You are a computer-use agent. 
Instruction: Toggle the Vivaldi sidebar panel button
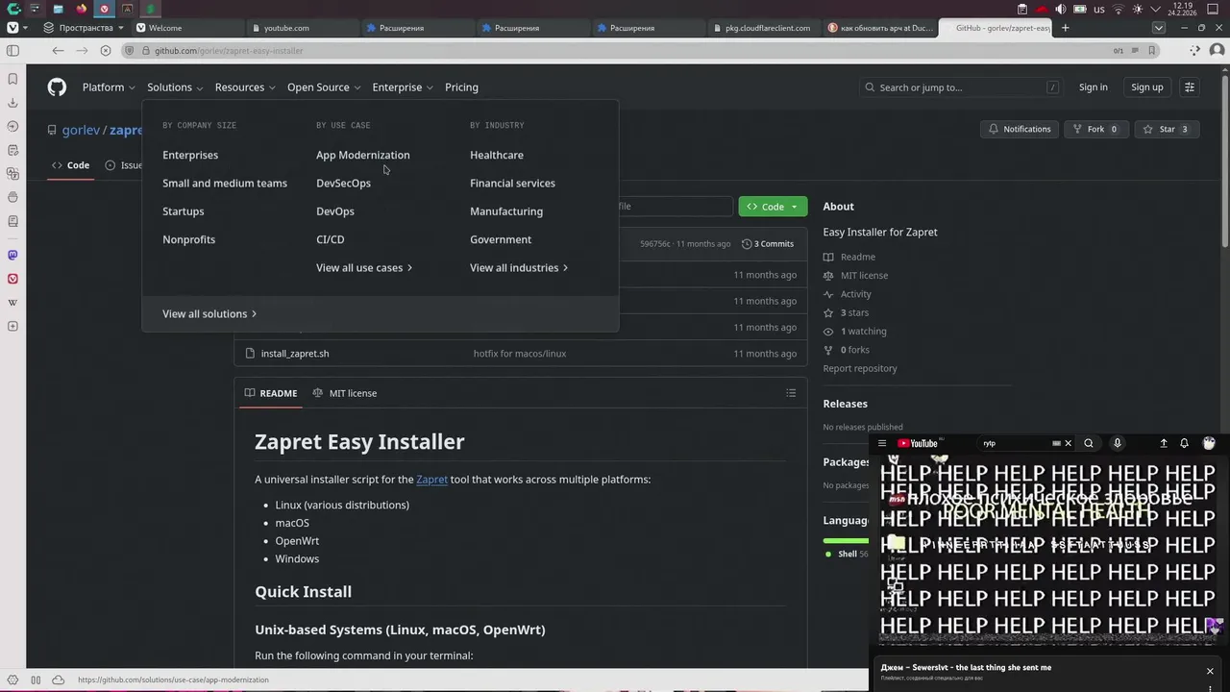12,51
